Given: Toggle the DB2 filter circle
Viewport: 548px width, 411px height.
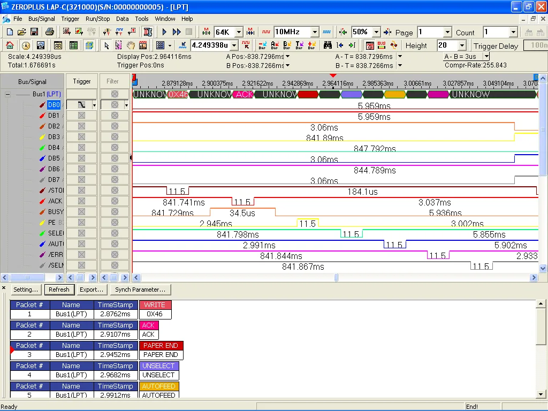Looking at the screenshot, I should pos(115,126).
